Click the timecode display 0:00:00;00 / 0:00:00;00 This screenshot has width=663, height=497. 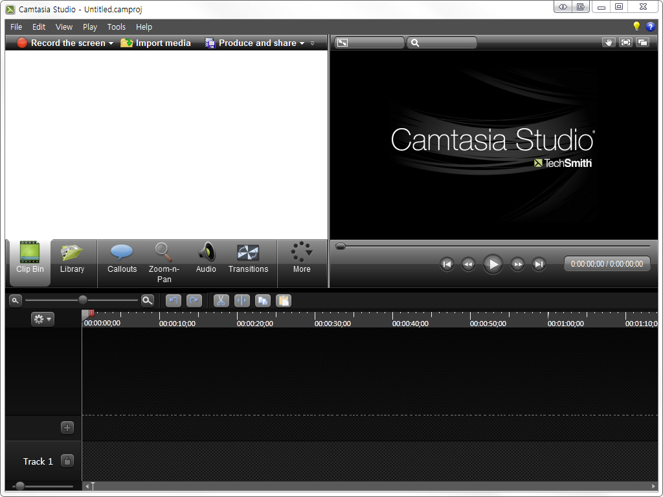click(x=607, y=264)
